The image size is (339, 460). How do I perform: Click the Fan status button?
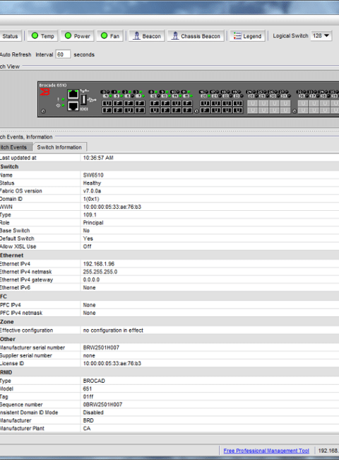click(109, 36)
